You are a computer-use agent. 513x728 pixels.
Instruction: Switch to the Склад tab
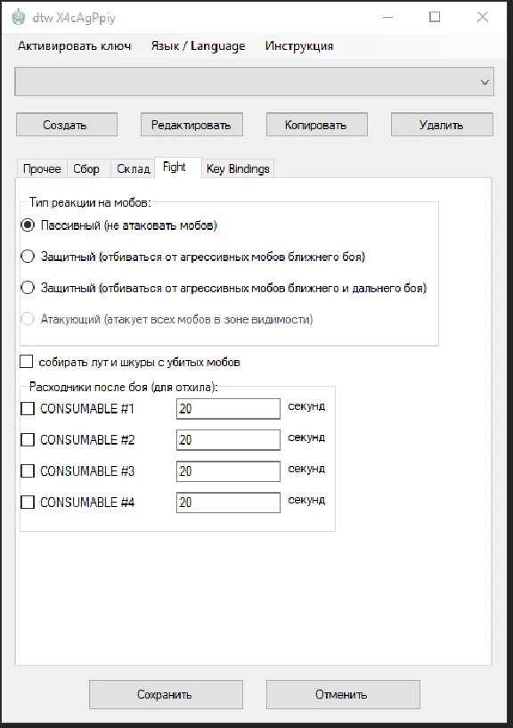134,168
